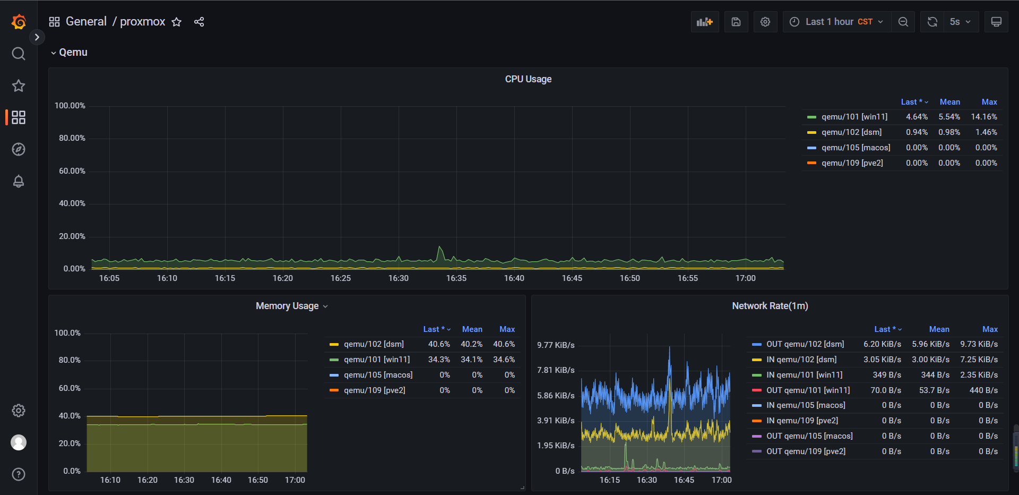1019x495 pixels.
Task: Sort Network Rate legend by Max
Action: point(990,329)
